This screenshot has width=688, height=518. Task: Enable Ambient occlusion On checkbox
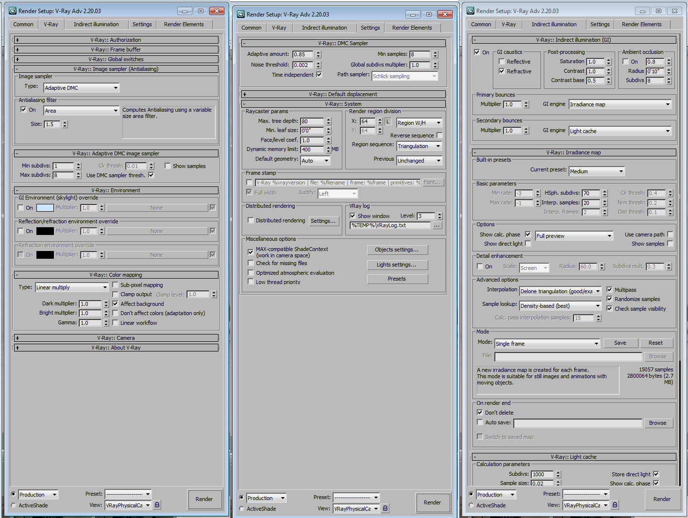point(625,62)
